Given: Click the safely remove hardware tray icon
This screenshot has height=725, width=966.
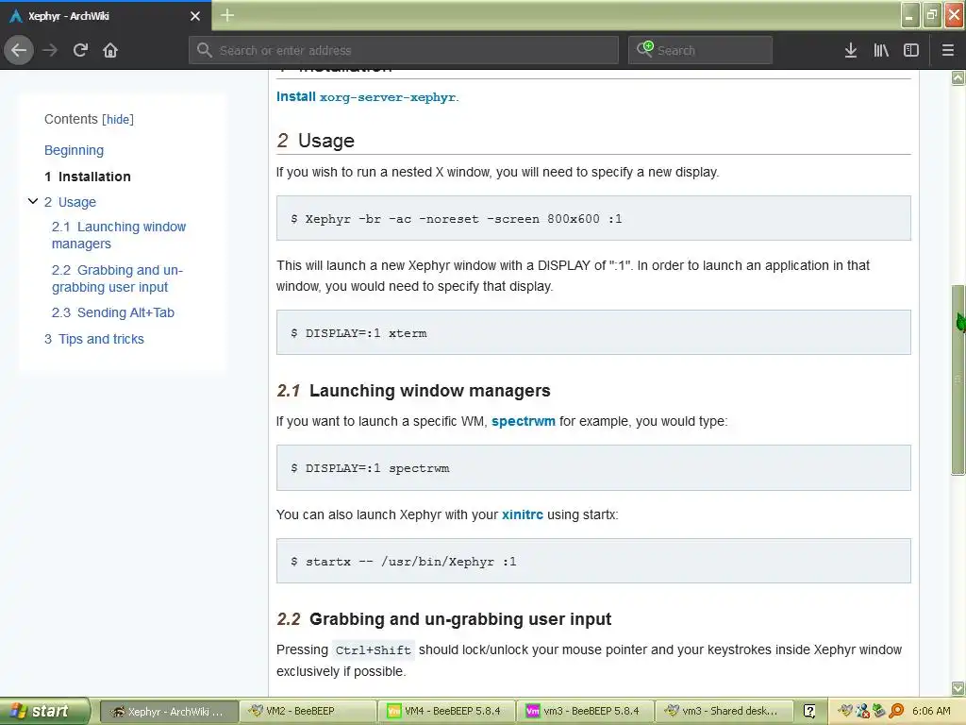Looking at the screenshot, I should [879, 711].
